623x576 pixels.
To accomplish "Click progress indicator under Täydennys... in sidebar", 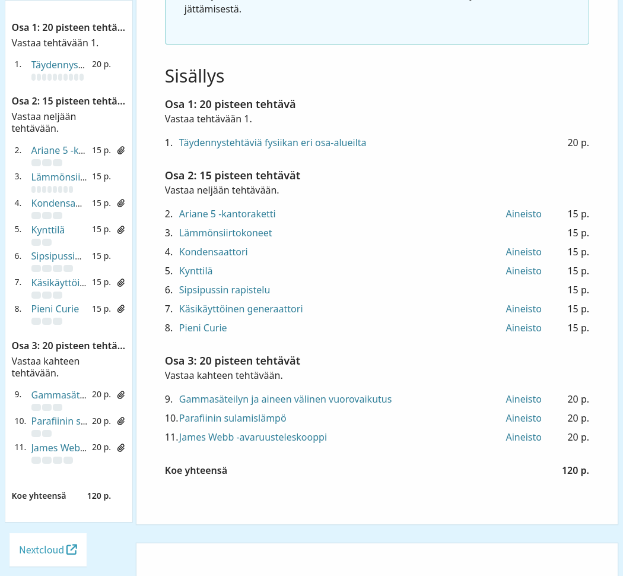I will [58, 77].
